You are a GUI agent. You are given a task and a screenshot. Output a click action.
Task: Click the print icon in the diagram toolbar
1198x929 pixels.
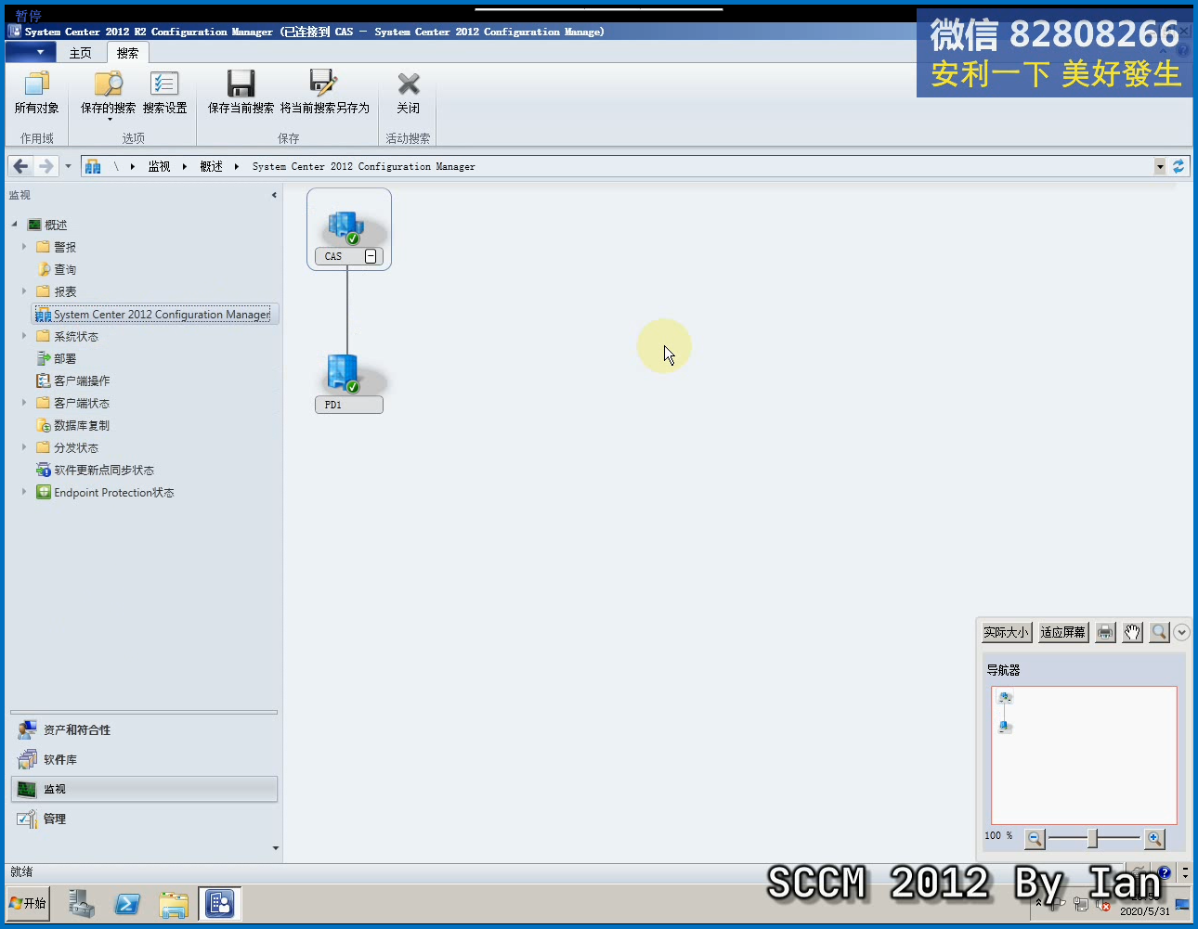tap(1105, 632)
